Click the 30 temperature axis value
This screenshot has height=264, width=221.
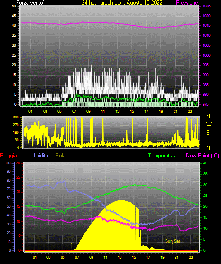tap(205, 185)
